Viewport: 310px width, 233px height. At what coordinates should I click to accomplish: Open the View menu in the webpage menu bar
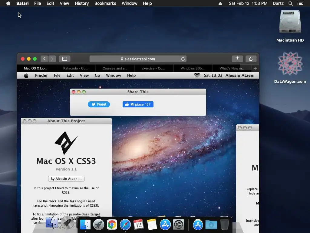click(84, 76)
